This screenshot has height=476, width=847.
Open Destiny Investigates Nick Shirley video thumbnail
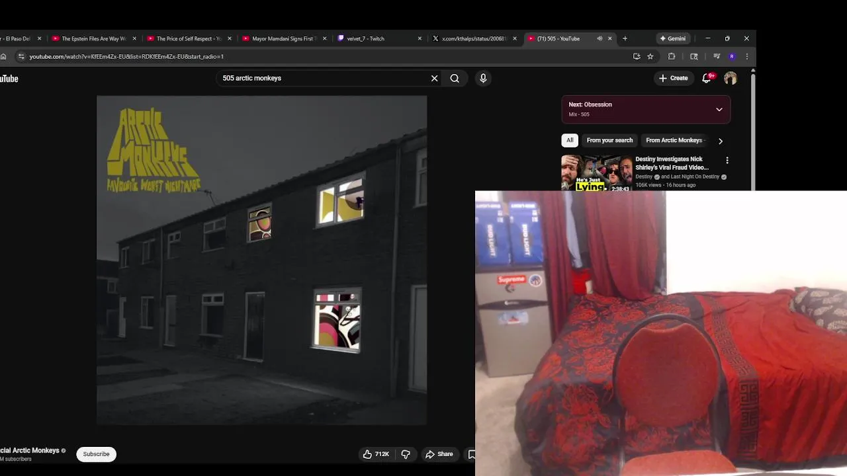597,173
